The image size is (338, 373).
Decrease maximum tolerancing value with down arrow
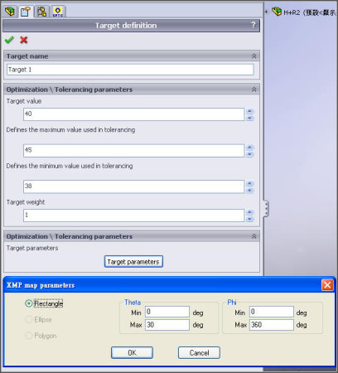(x=249, y=154)
